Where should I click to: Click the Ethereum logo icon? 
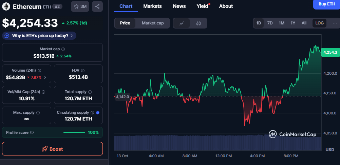pyautogui.click(x=6, y=6)
